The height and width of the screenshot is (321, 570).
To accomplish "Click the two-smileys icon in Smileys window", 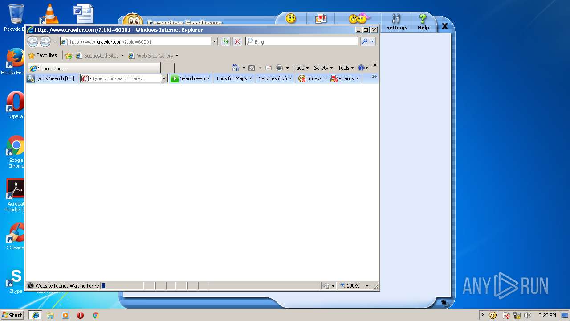I will pyautogui.click(x=359, y=18).
